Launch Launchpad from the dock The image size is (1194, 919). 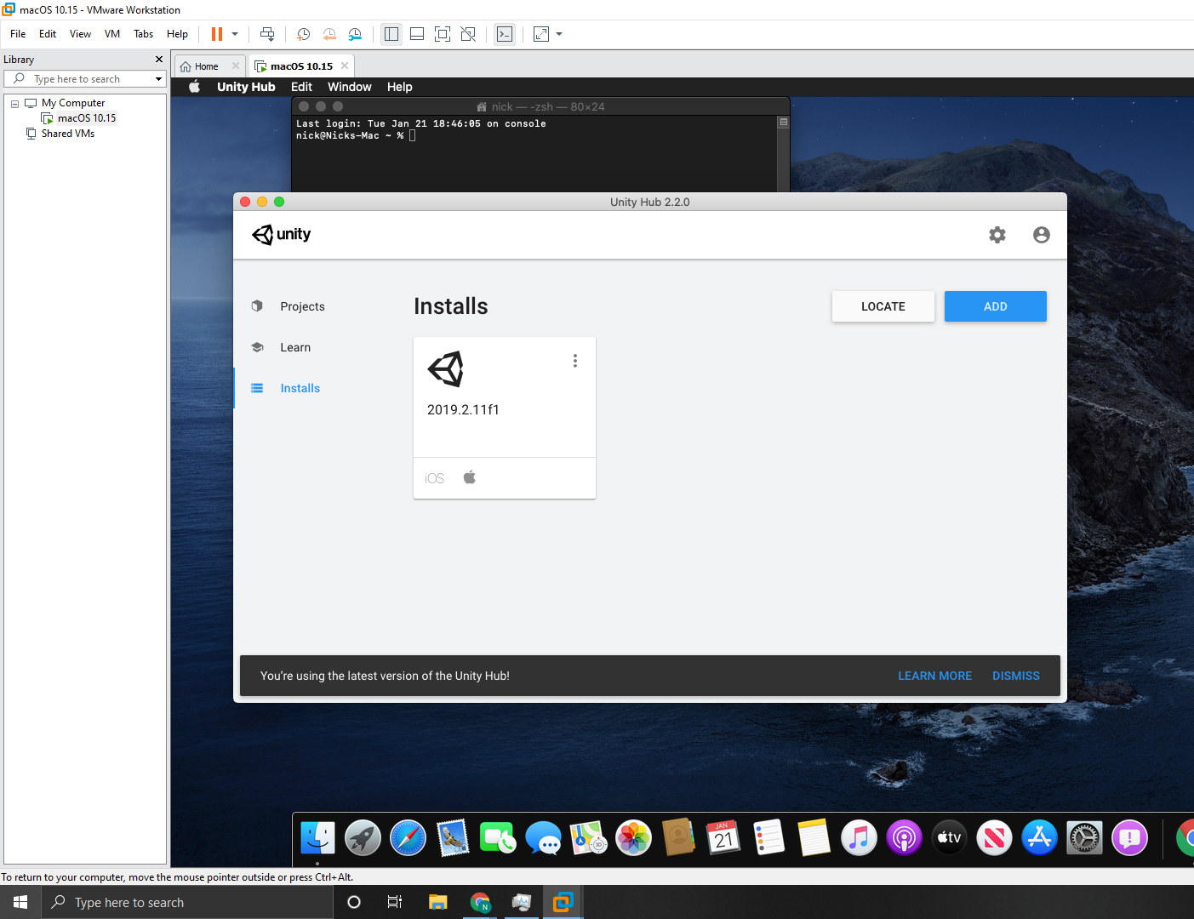[363, 838]
